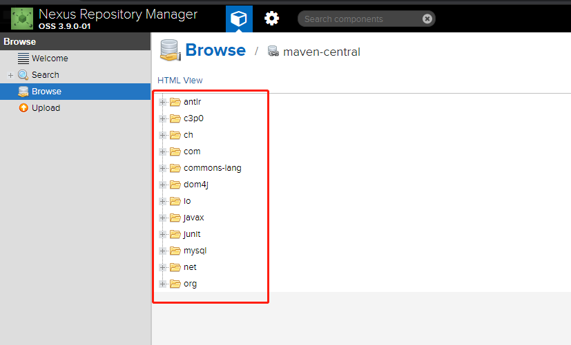Select the io tree label
Viewport: 571px width, 345px height.
pyautogui.click(x=187, y=201)
